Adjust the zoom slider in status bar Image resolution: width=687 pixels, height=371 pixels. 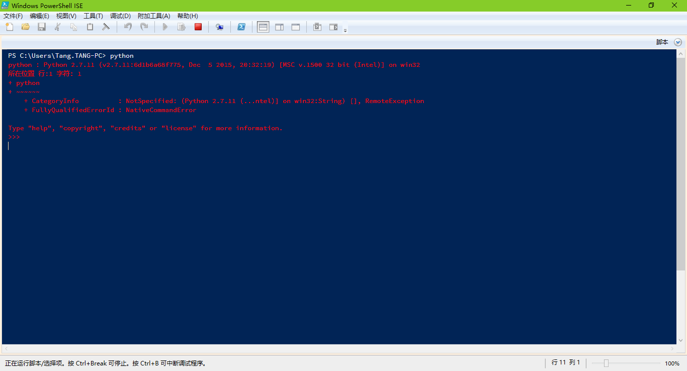coord(606,363)
